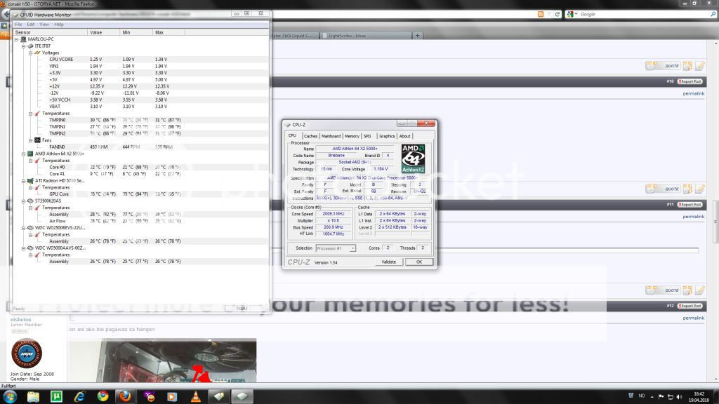The image size is (719, 404).
Task: Click the Report Post link on post #11
Action: coord(690,204)
